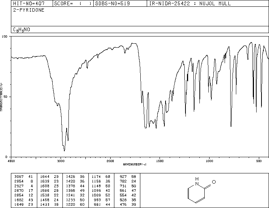Click the 100 y-axis tick label

[x=5, y=36]
